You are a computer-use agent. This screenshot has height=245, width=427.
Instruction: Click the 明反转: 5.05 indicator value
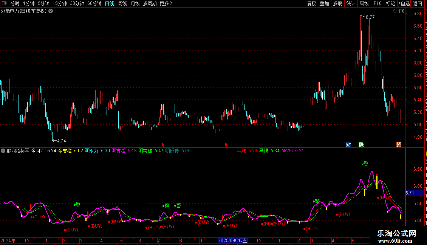178,151
